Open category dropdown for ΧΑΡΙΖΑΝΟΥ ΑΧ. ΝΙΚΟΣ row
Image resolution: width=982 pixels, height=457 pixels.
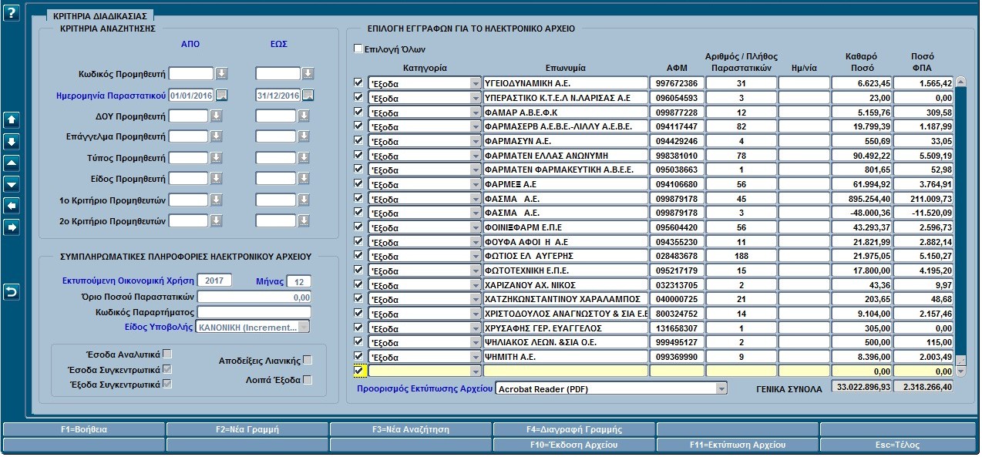(476, 285)
